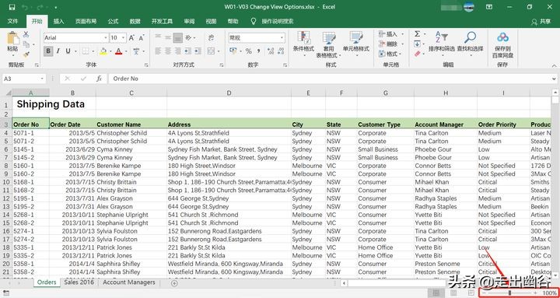
Task: Click the accounting number format icon
Action: [233, 51]
